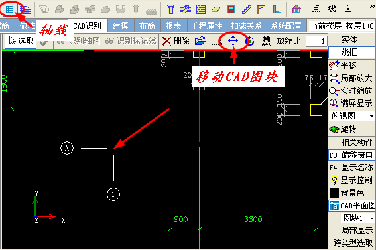Choose the stairs component icon

pyautogui.click(x=247, y=9)
